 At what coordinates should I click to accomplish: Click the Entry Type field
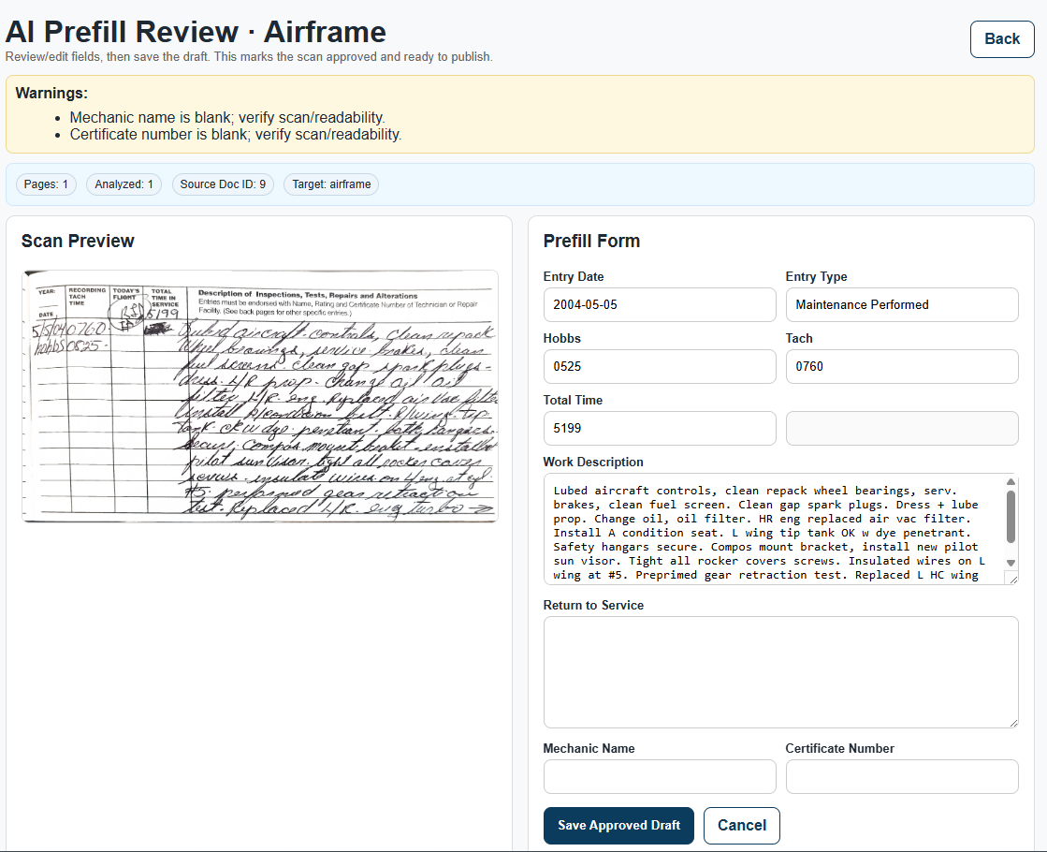(901, 304)
